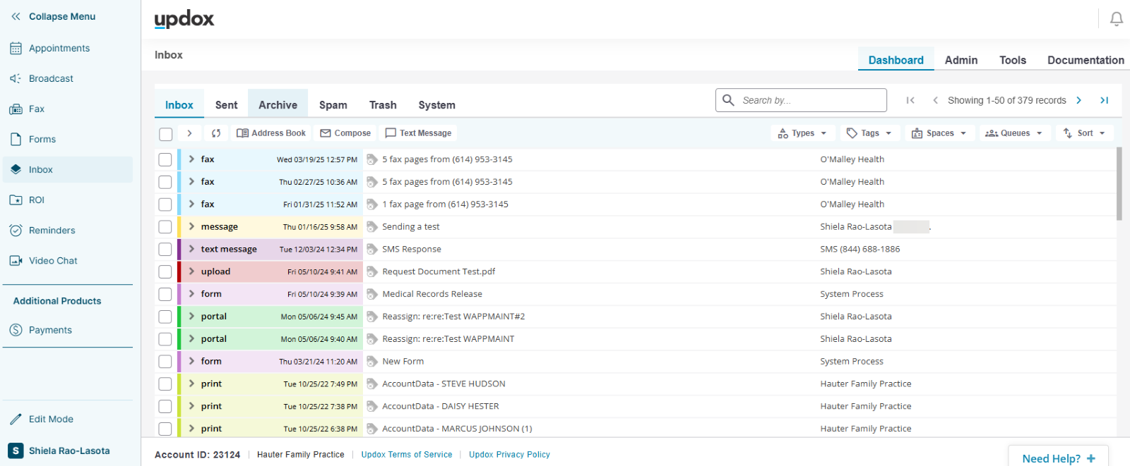Check the portal Test WAPPMAINT#2 row
This screenshot has width=1130, height=466.
pyautogui.click(x=165, y=317)
